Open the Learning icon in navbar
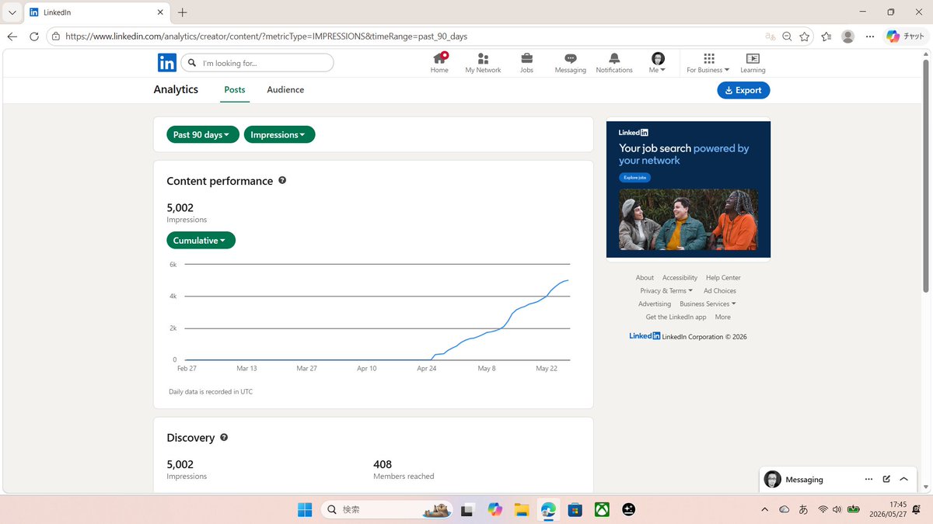The image size is (933, 524). [x=753, y=58]
